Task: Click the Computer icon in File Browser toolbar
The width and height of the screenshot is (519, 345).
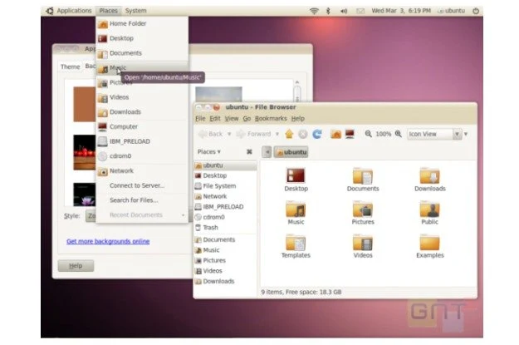Action: [350, 134]
